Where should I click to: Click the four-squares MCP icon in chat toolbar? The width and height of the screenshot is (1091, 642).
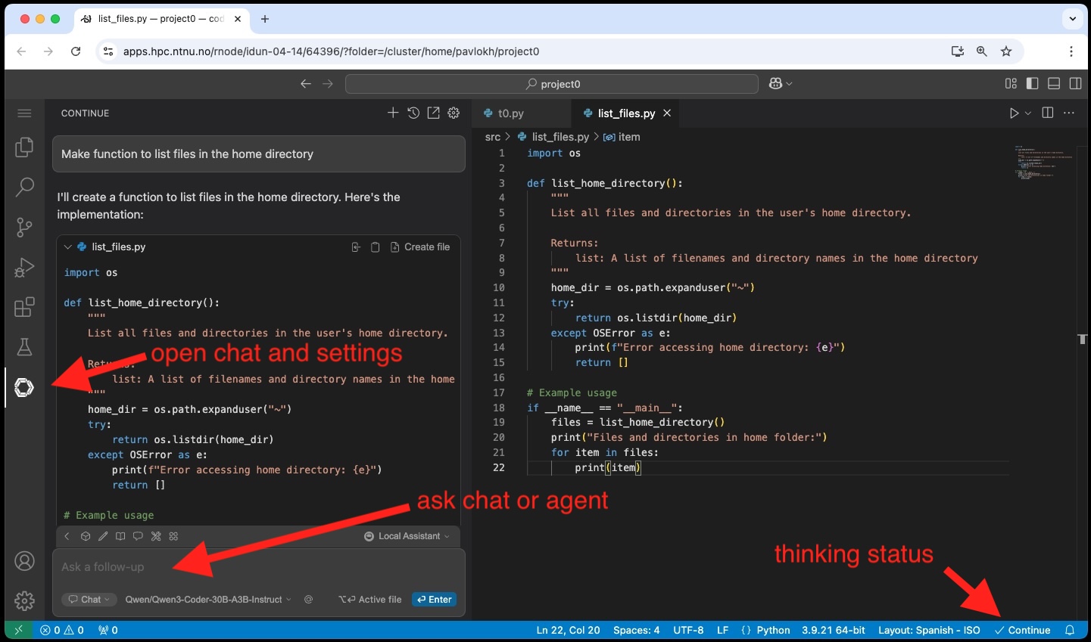(173, 536)
